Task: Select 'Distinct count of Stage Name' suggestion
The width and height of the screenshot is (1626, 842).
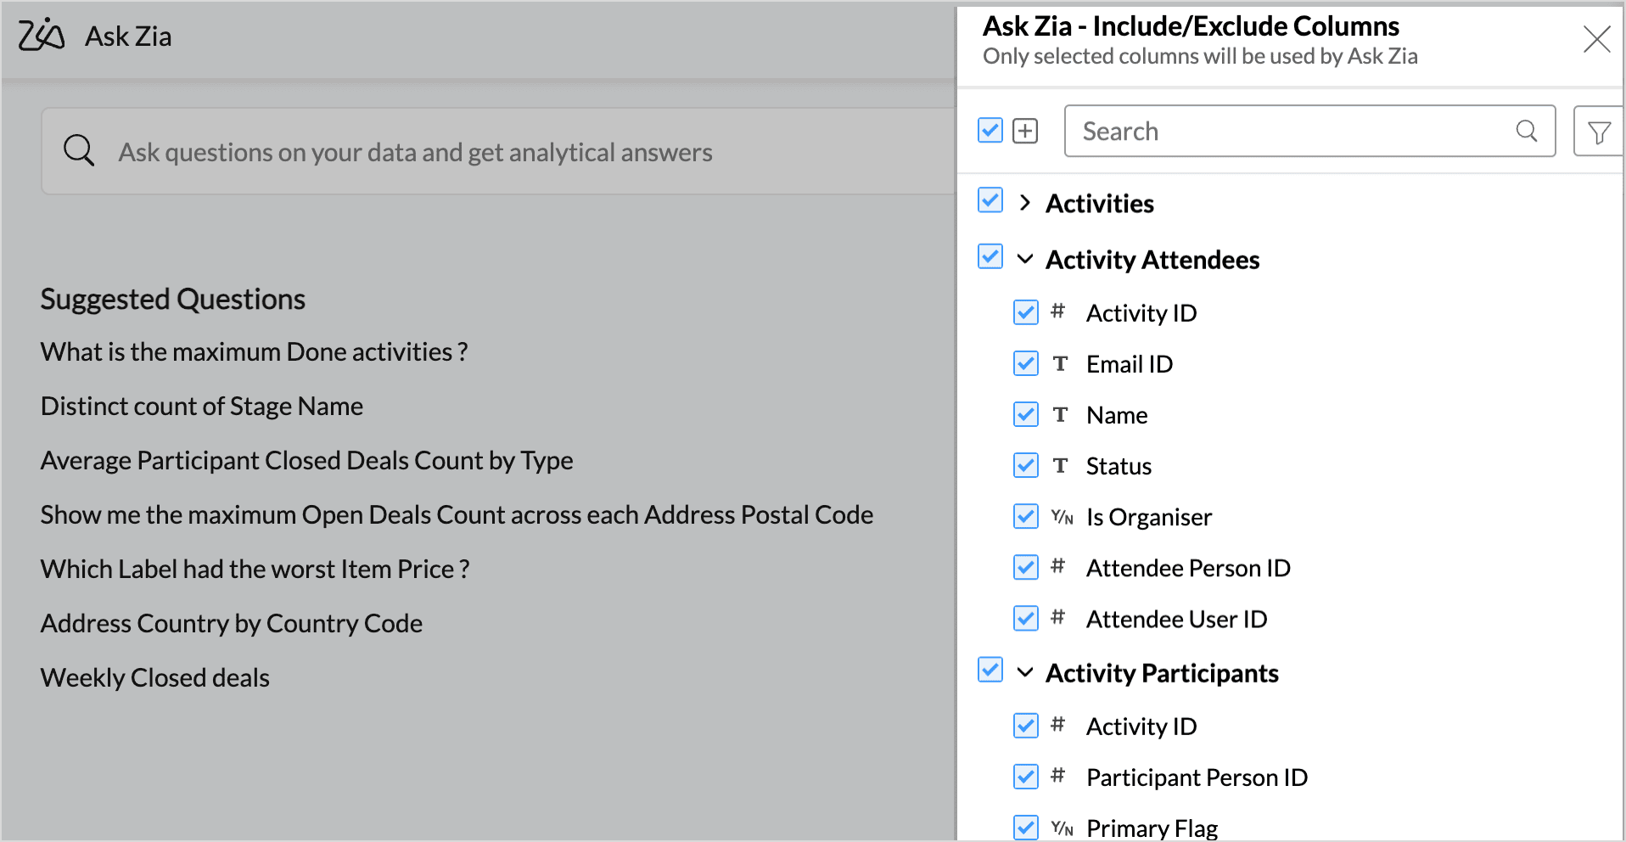Action: [202, 406]
